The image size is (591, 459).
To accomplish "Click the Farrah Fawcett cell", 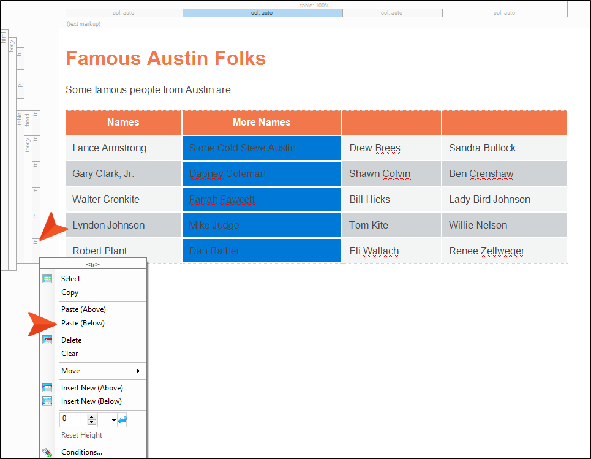I will 262,200.
